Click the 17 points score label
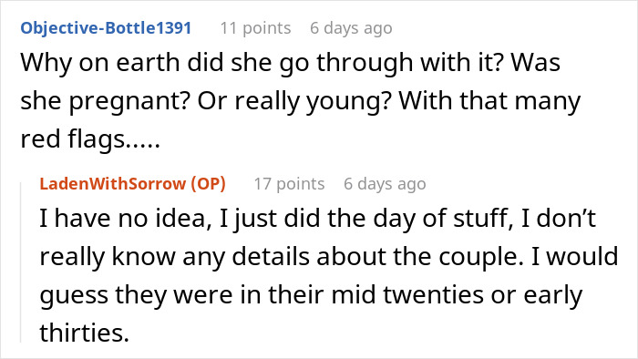 [x=289, y=184]
